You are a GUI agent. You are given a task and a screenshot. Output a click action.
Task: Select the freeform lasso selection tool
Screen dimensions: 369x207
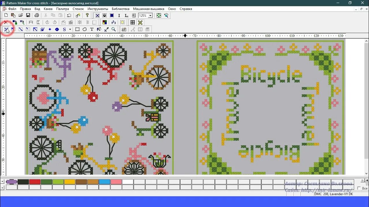tap(84, 29)
